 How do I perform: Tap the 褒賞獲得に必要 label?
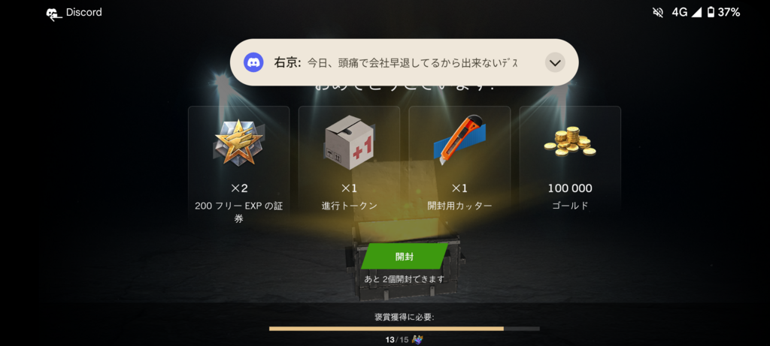pyautogui.click(x=404, y=317)
